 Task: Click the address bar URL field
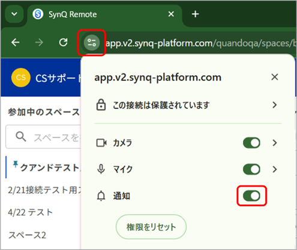point(200,43)
